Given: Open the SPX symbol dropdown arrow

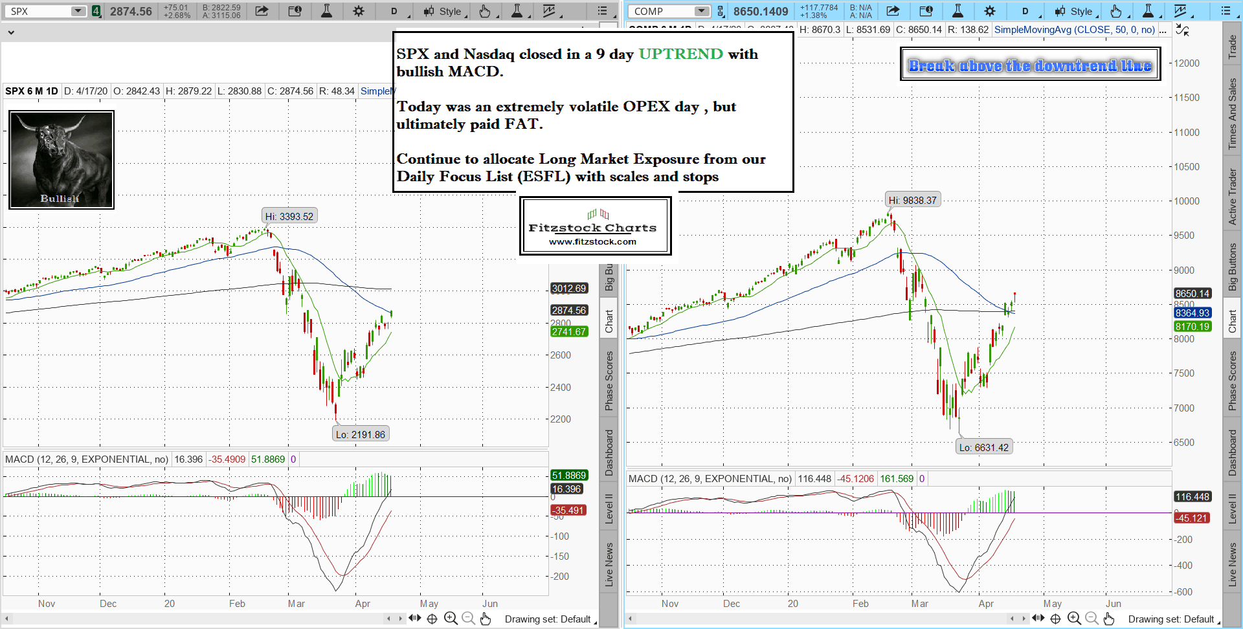Looking at the screenshot, I should point(78,11).
